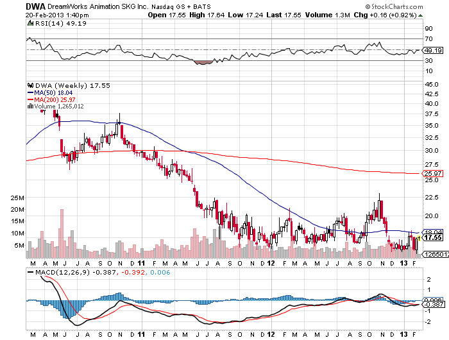
Task: Click the RSI(14) 49.19 panel label
Action: (x=61, y=23)
